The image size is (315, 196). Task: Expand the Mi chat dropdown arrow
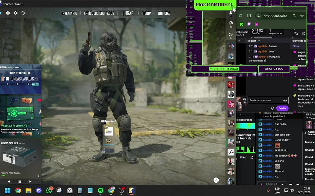pyautogui.click(x=259, y=41)
